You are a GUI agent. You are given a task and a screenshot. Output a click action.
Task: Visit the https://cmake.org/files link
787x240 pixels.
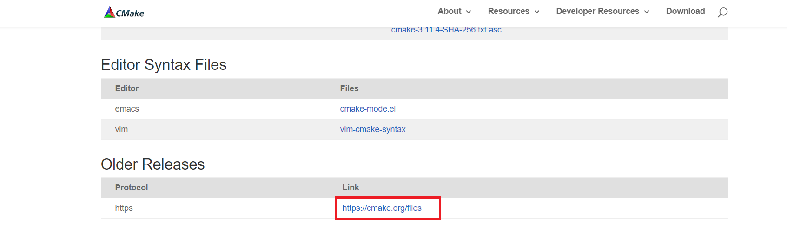click(382, 208)
